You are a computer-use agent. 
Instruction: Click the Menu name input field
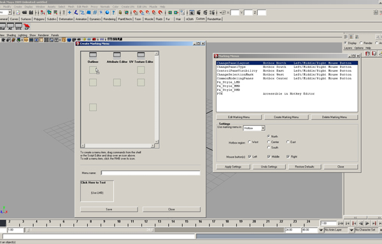150,173
